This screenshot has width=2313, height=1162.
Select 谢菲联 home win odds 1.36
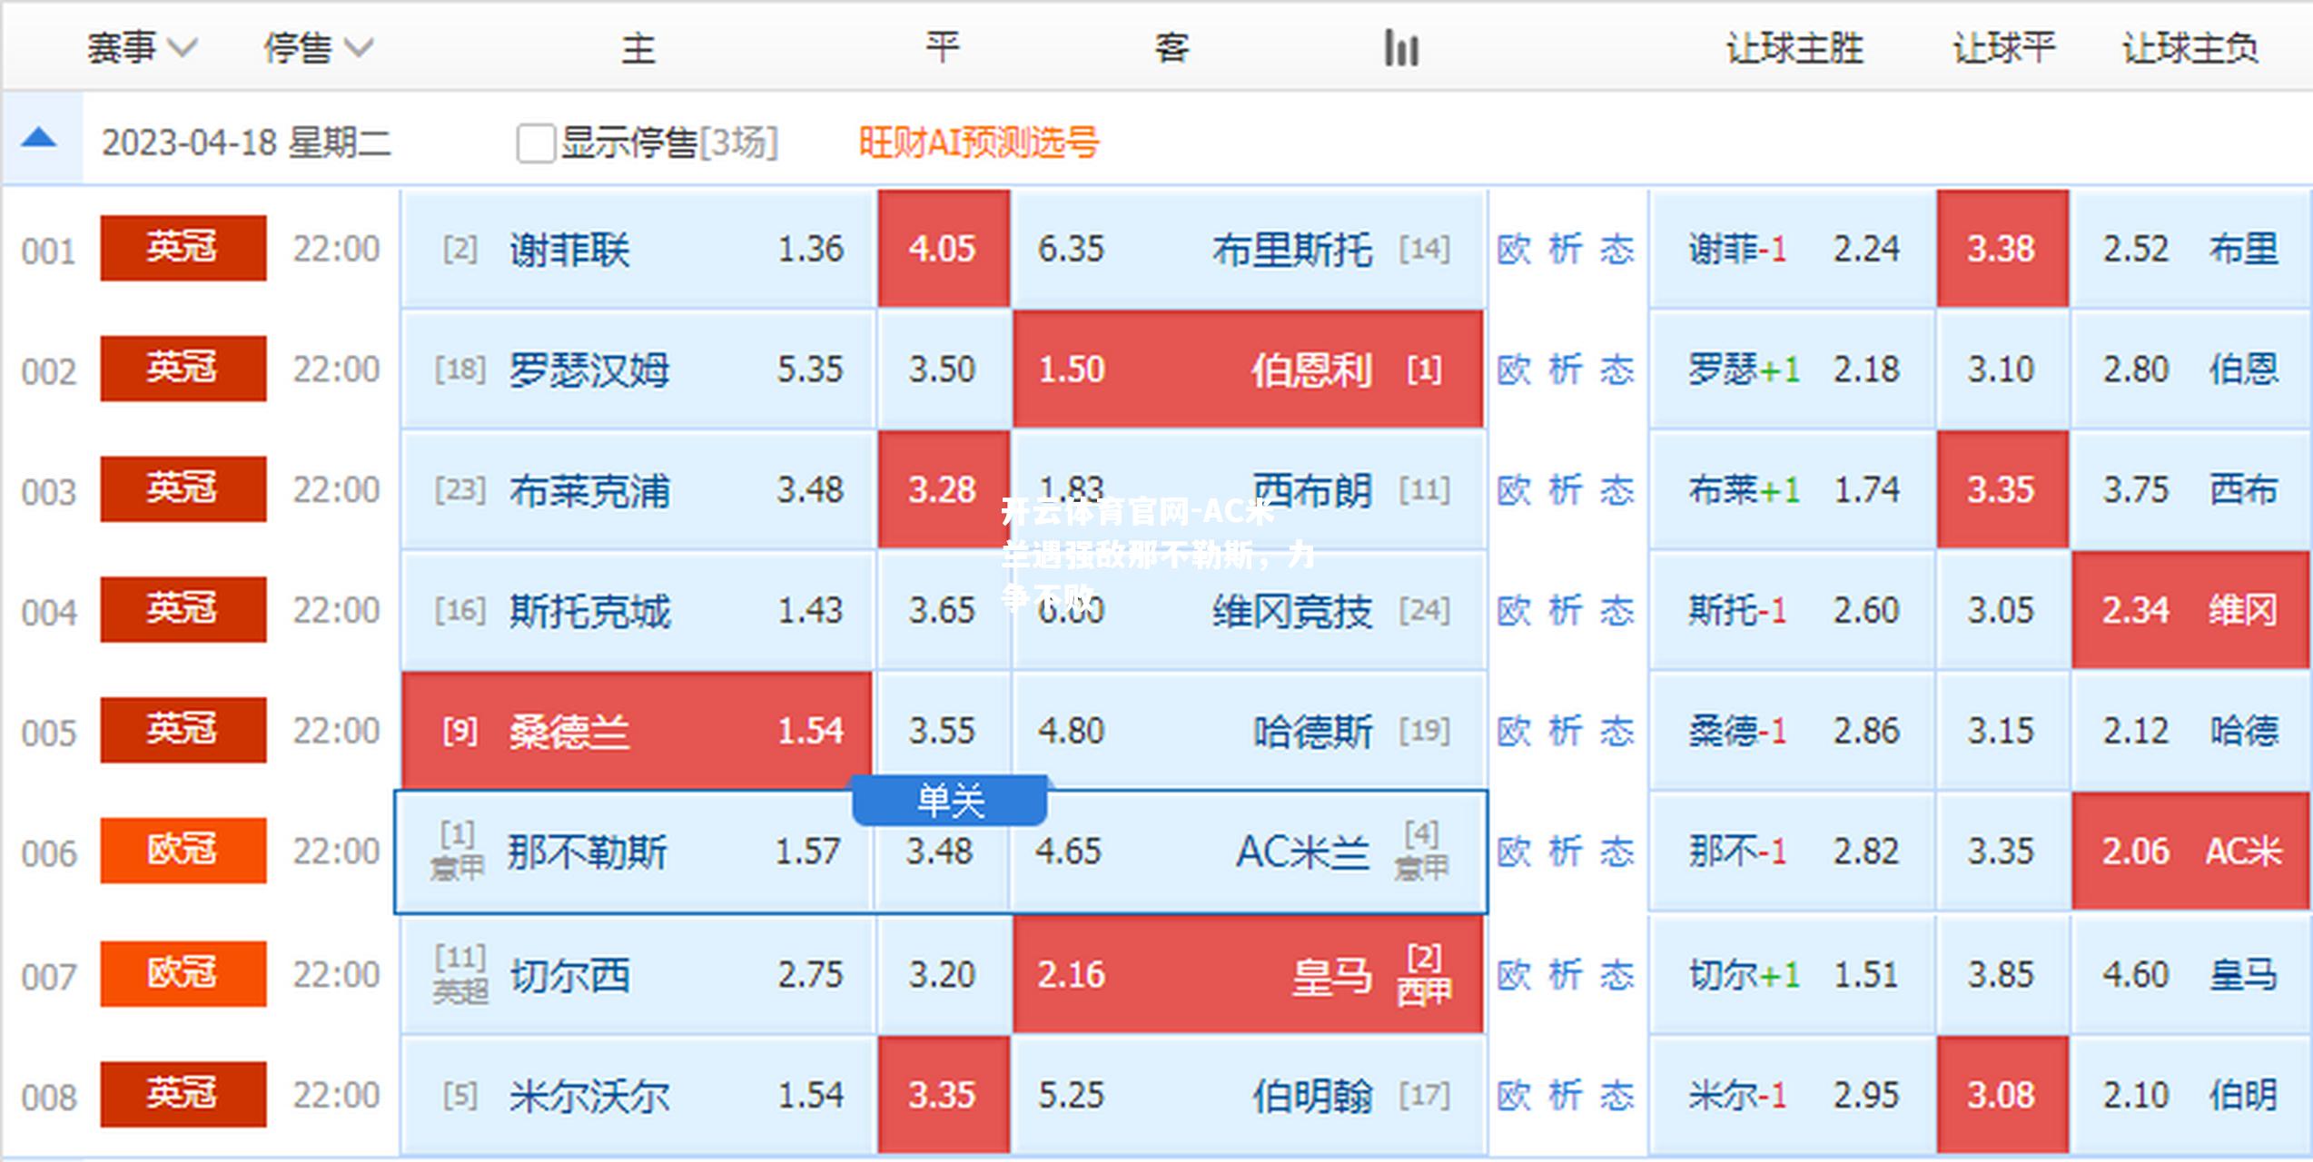[x=637, y=248]
